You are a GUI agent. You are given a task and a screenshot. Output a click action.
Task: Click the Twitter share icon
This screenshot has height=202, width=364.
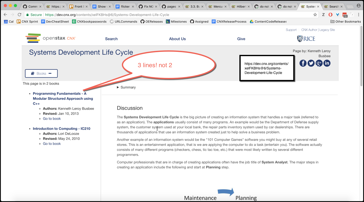(311, 63)
